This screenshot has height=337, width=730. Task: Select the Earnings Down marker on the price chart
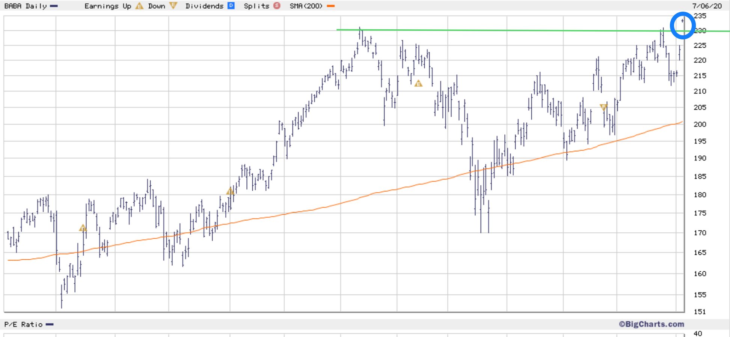pos(603,107)
